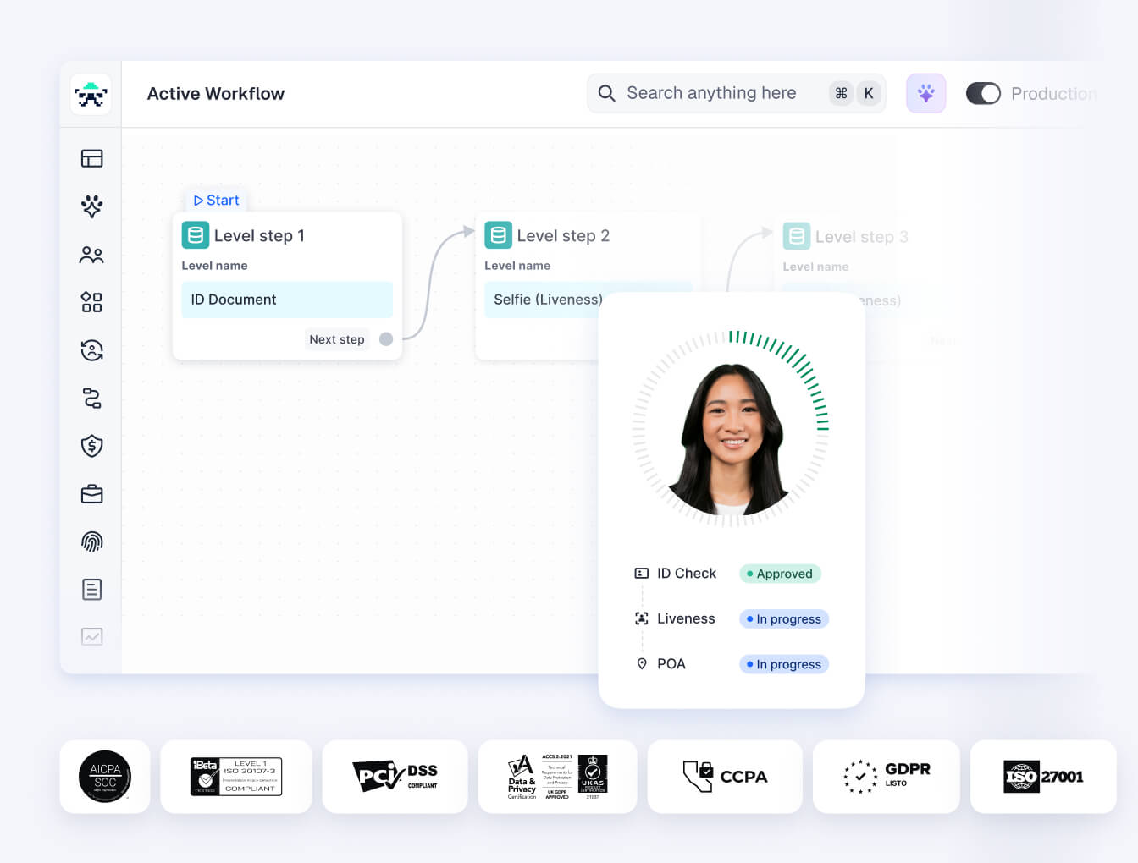Viewport: 1138px width, 863px height.
Task: Click the ID Check card icon
Action: pos(642,574)
